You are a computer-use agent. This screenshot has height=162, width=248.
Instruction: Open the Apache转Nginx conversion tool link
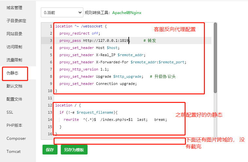[127, 13]
